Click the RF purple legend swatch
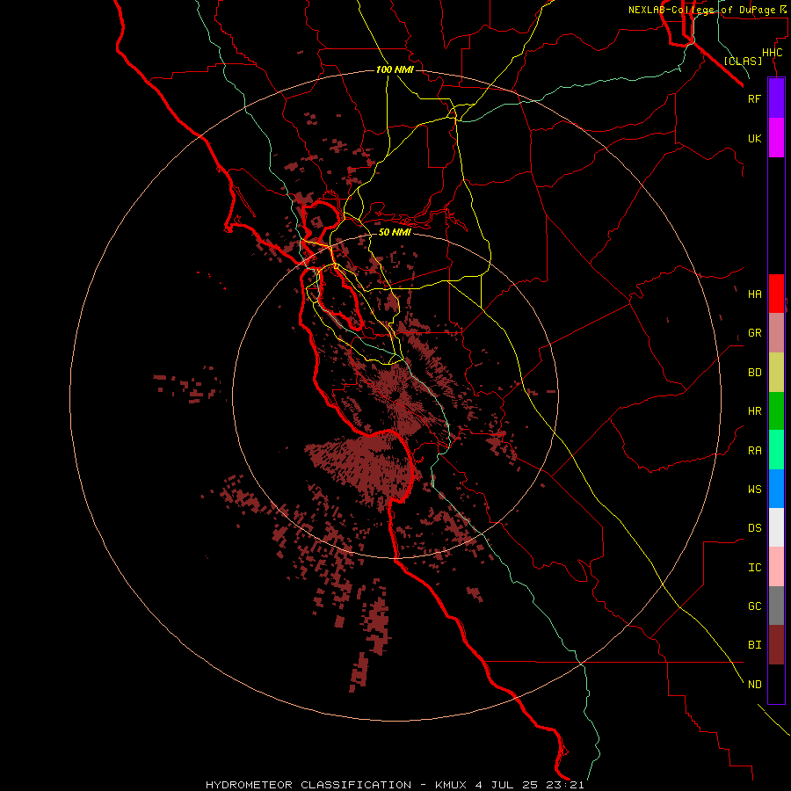This screenshot has height=791, width=791. [x=776, y=98]
